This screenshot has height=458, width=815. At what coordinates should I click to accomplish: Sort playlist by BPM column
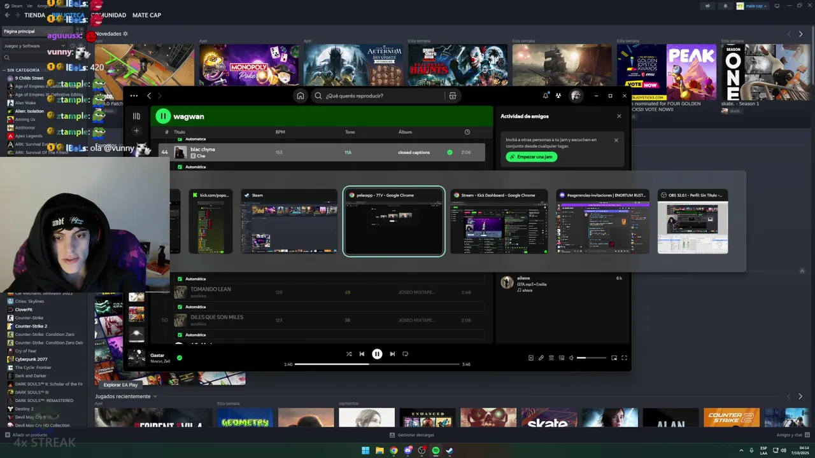click(280, 132)
